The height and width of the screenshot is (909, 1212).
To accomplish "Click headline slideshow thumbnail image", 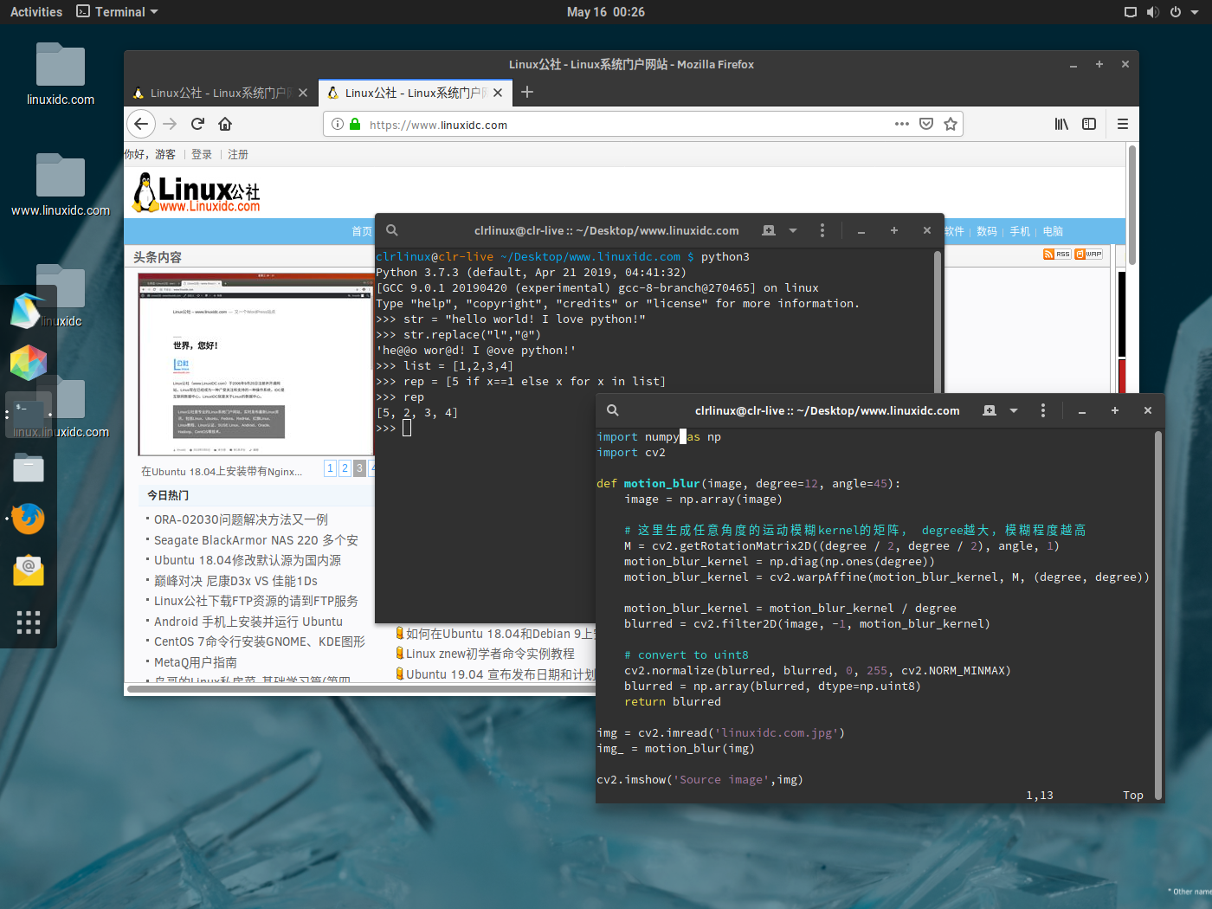I will pyautogui.click(x=255, y=364).
